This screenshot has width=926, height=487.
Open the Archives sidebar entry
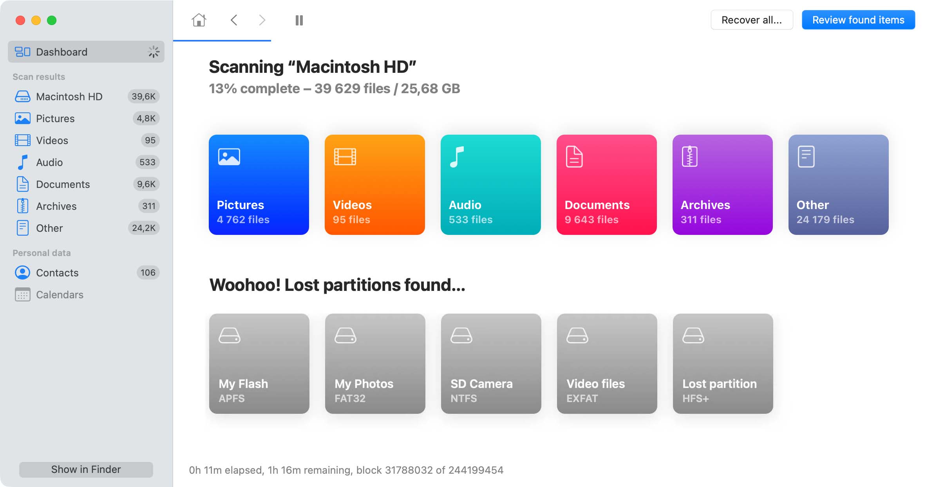(x=56, y=206)
